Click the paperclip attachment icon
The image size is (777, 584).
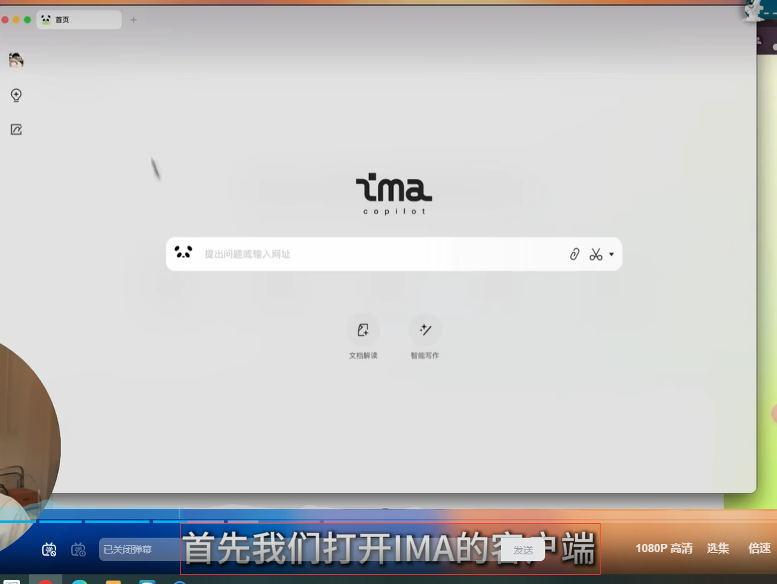[574, 254]
